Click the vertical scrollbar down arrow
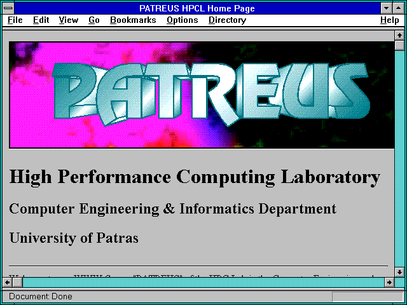The width and height of the screenshot is (407, 305). 399,272
